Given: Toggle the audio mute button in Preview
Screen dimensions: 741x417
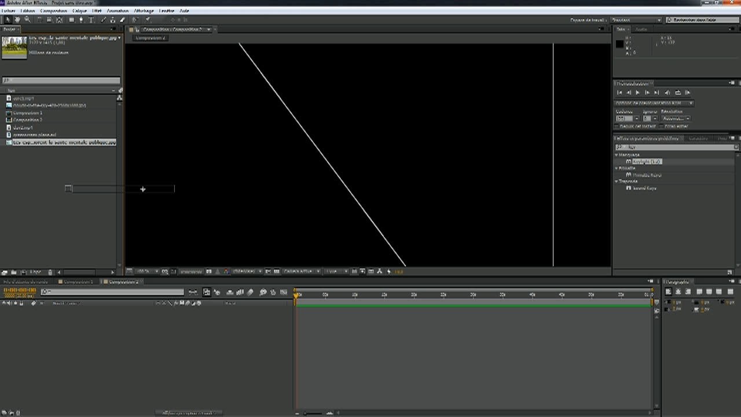Looking at the screenshot, I should pos(667,93).
